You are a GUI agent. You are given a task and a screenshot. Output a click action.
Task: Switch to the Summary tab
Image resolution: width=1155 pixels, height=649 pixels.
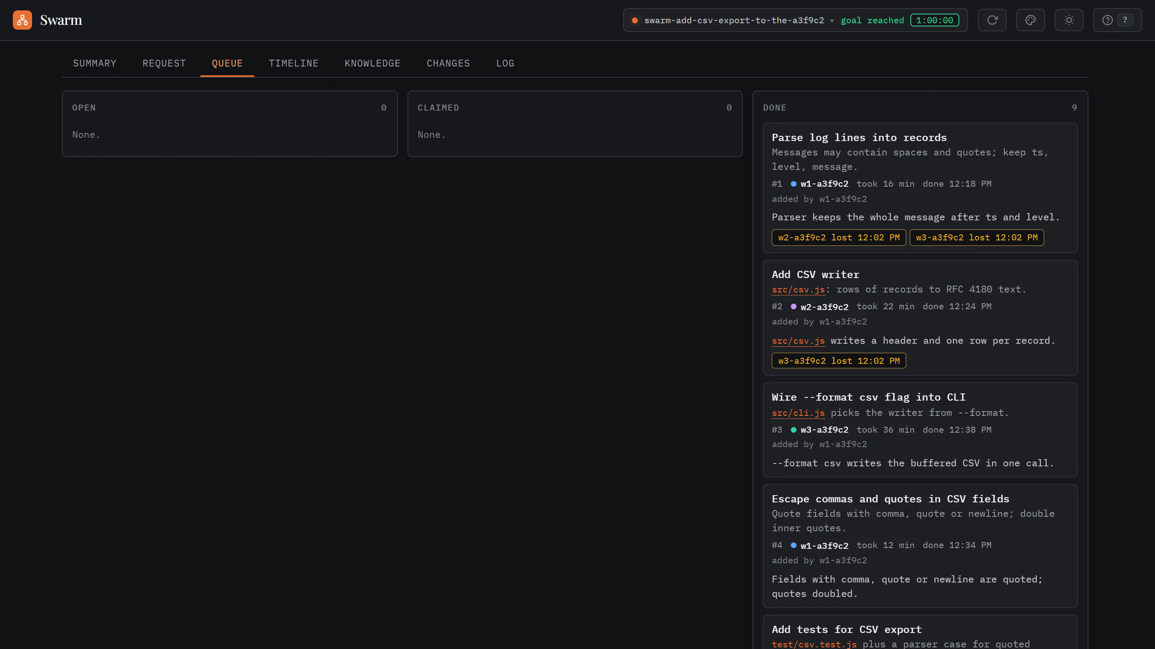[95, 63]
